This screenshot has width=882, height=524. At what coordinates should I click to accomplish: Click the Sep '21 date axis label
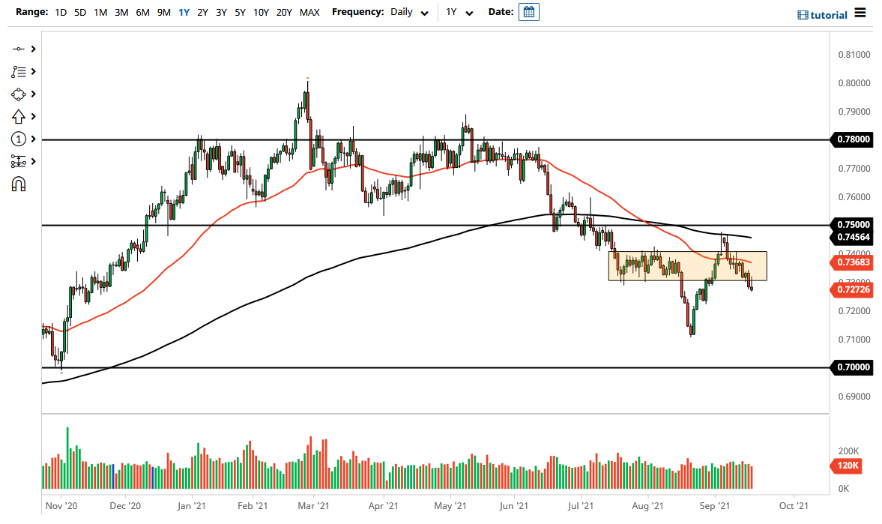coord(715,506)
